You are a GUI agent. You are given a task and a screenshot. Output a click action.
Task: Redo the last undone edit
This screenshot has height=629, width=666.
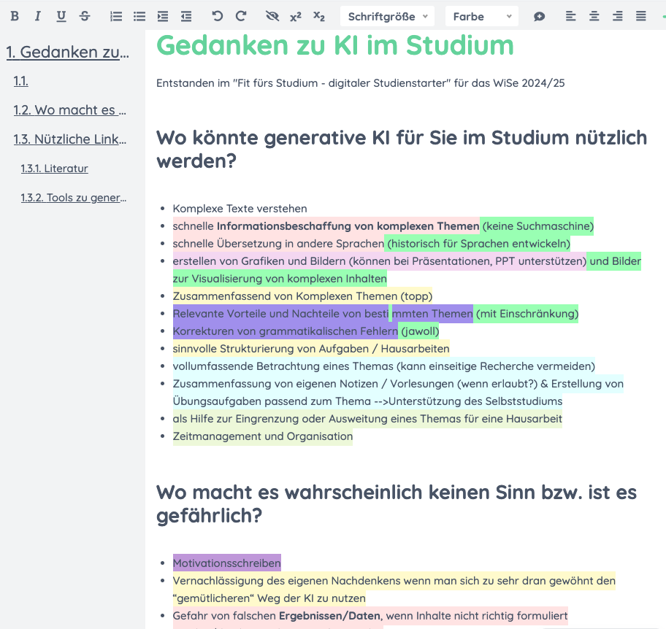pyautogui.click(x=241, y=16)
